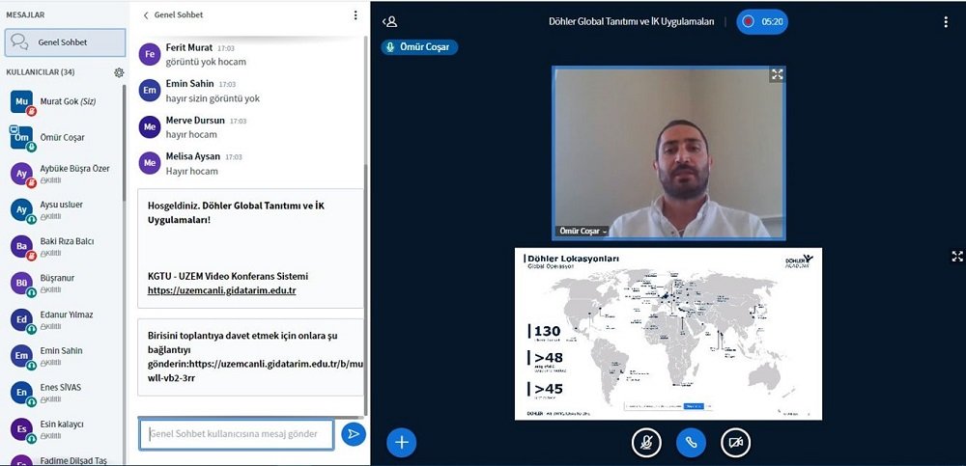Click the Mu avatar of Murat Gok

tap(21, 101)
